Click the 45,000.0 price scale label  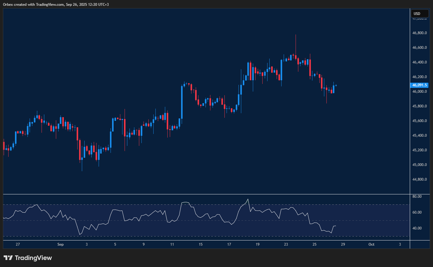coord(419,165)
